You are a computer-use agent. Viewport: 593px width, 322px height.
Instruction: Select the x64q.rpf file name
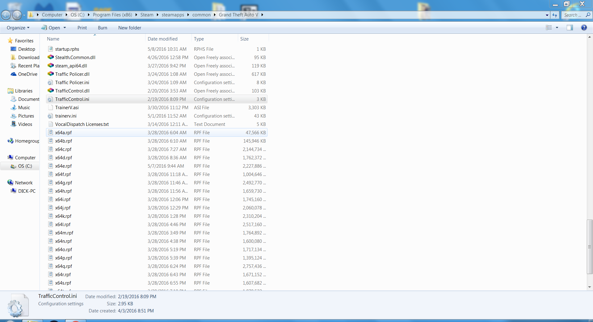(x=64, y=266)
